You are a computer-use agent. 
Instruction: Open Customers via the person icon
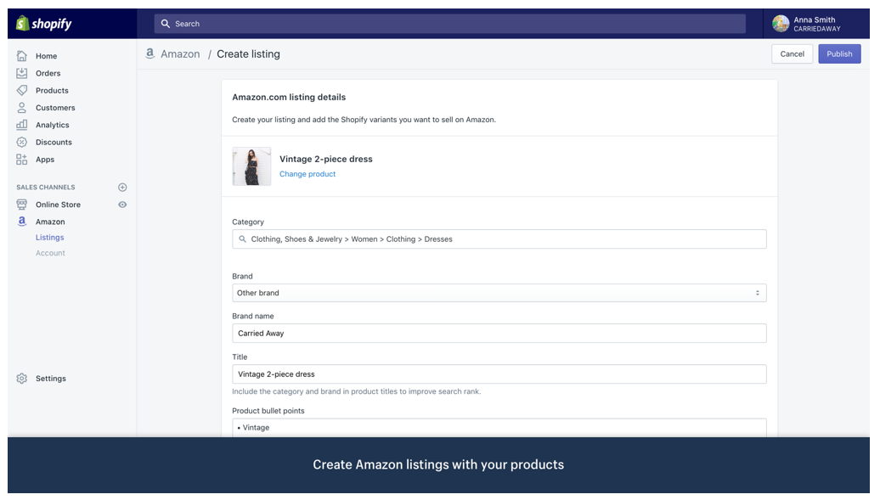click(x=22, y=108)
